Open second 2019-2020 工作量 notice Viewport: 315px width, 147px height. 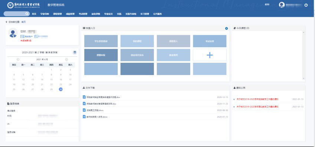(x=257, y=107)
